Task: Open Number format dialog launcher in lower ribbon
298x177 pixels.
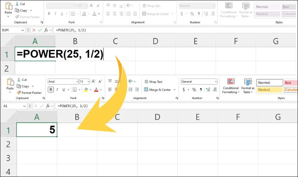Action: click(x=217, y=98)
